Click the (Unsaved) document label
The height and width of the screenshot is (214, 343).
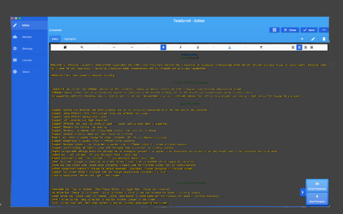(55, 30)
